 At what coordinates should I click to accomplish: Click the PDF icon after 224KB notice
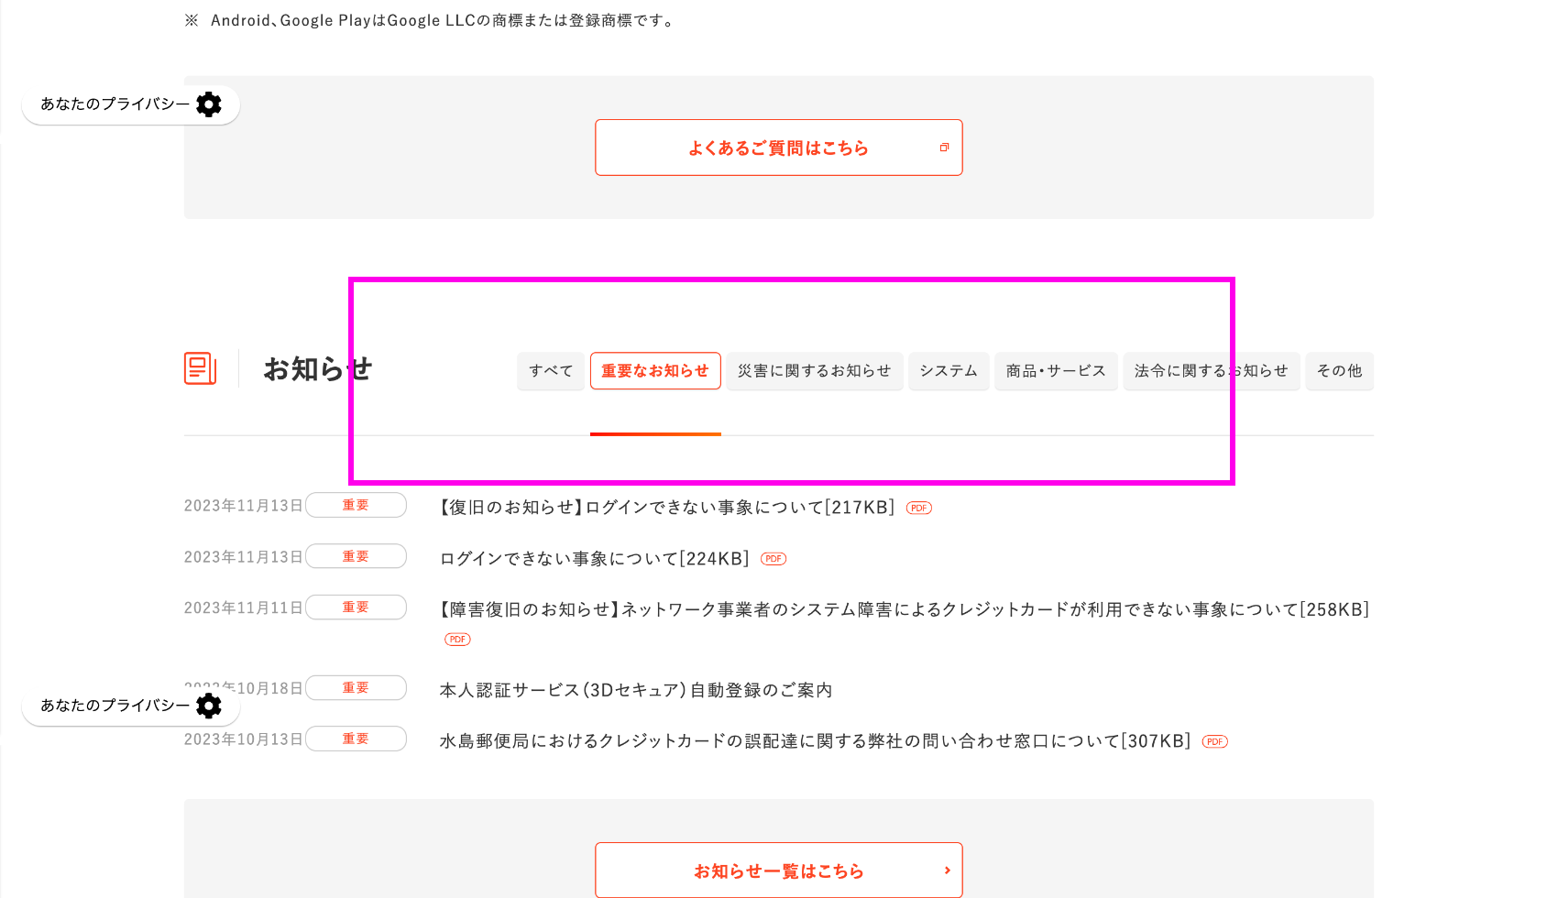(x=774, y=559)
